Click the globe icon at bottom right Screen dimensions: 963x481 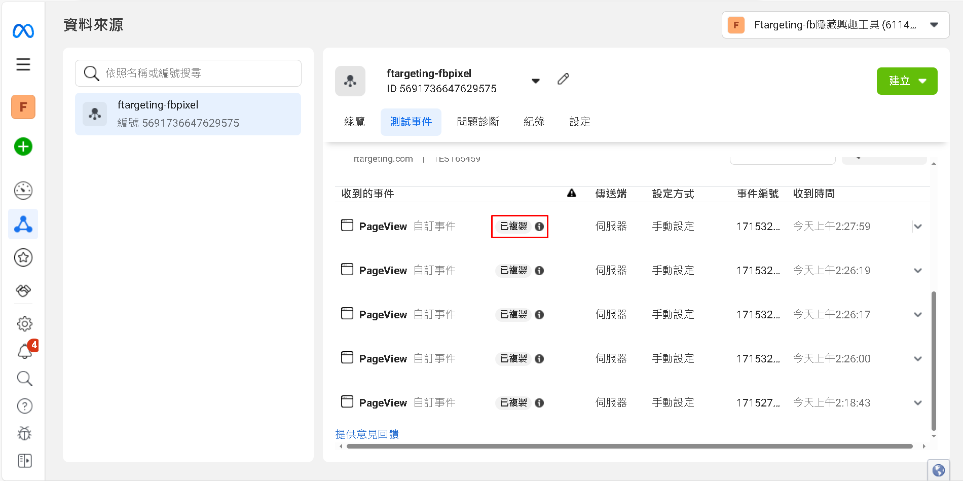938,470
